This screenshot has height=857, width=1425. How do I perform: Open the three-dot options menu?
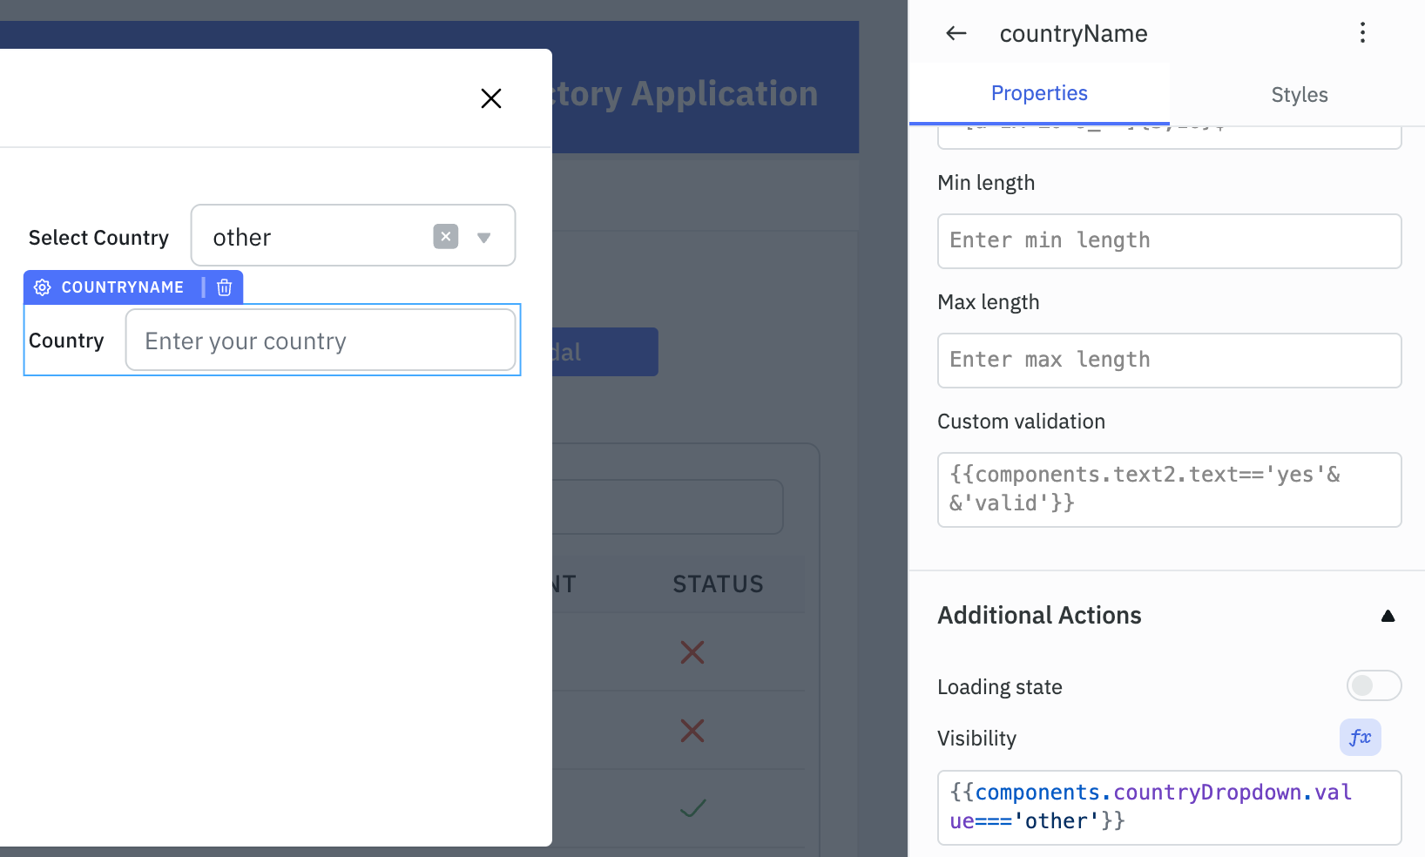1362,33
